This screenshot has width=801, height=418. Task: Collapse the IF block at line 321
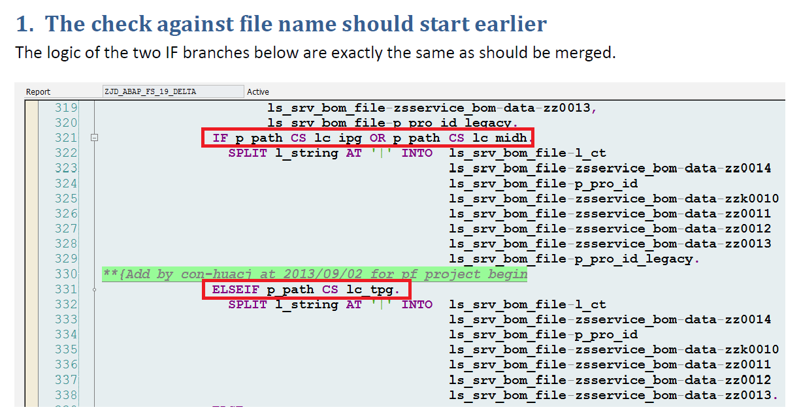coord(95,138)
